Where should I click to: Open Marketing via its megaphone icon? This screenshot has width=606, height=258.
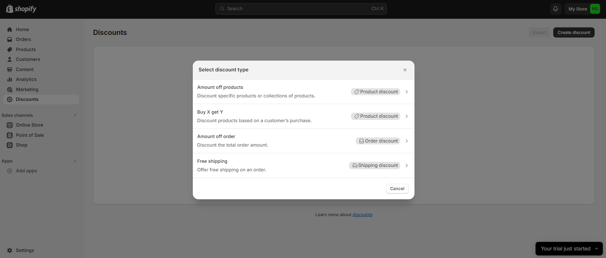pyautogui.click(x=10, y=89)
